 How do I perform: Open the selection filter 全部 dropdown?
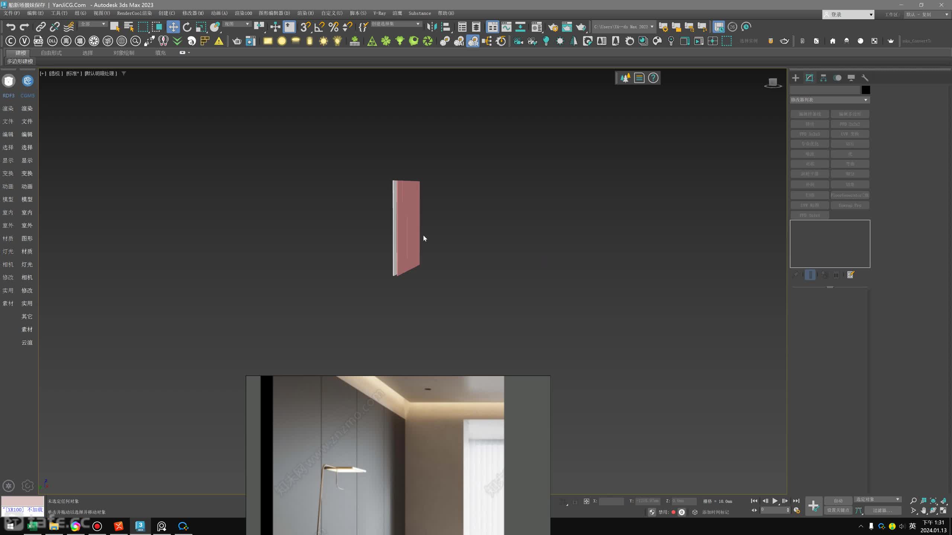click(93, 24)
